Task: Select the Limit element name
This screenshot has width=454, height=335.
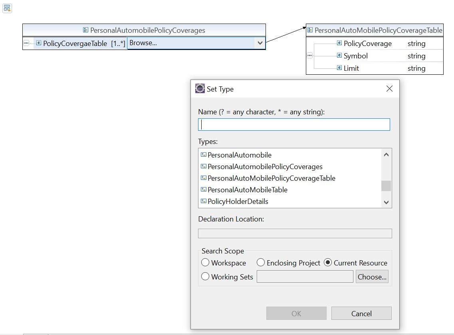Action: pyautogui.click(x=351, y=68)
